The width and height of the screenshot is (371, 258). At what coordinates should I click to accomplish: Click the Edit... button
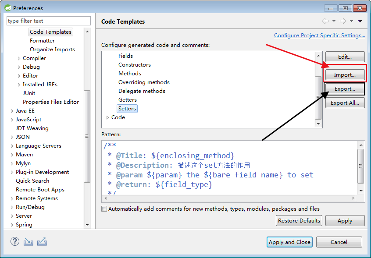345,57
